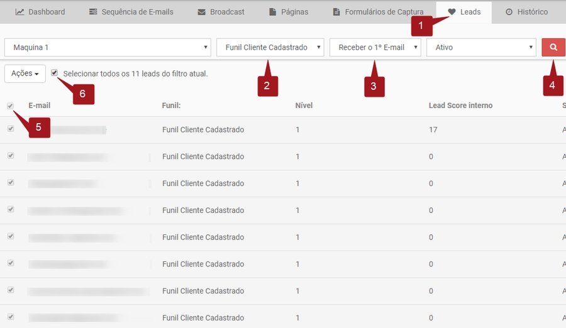The height and width of the screenshot is (328, 566).
Task: Click the Páginas document icon
Action: tap(272, 12)
